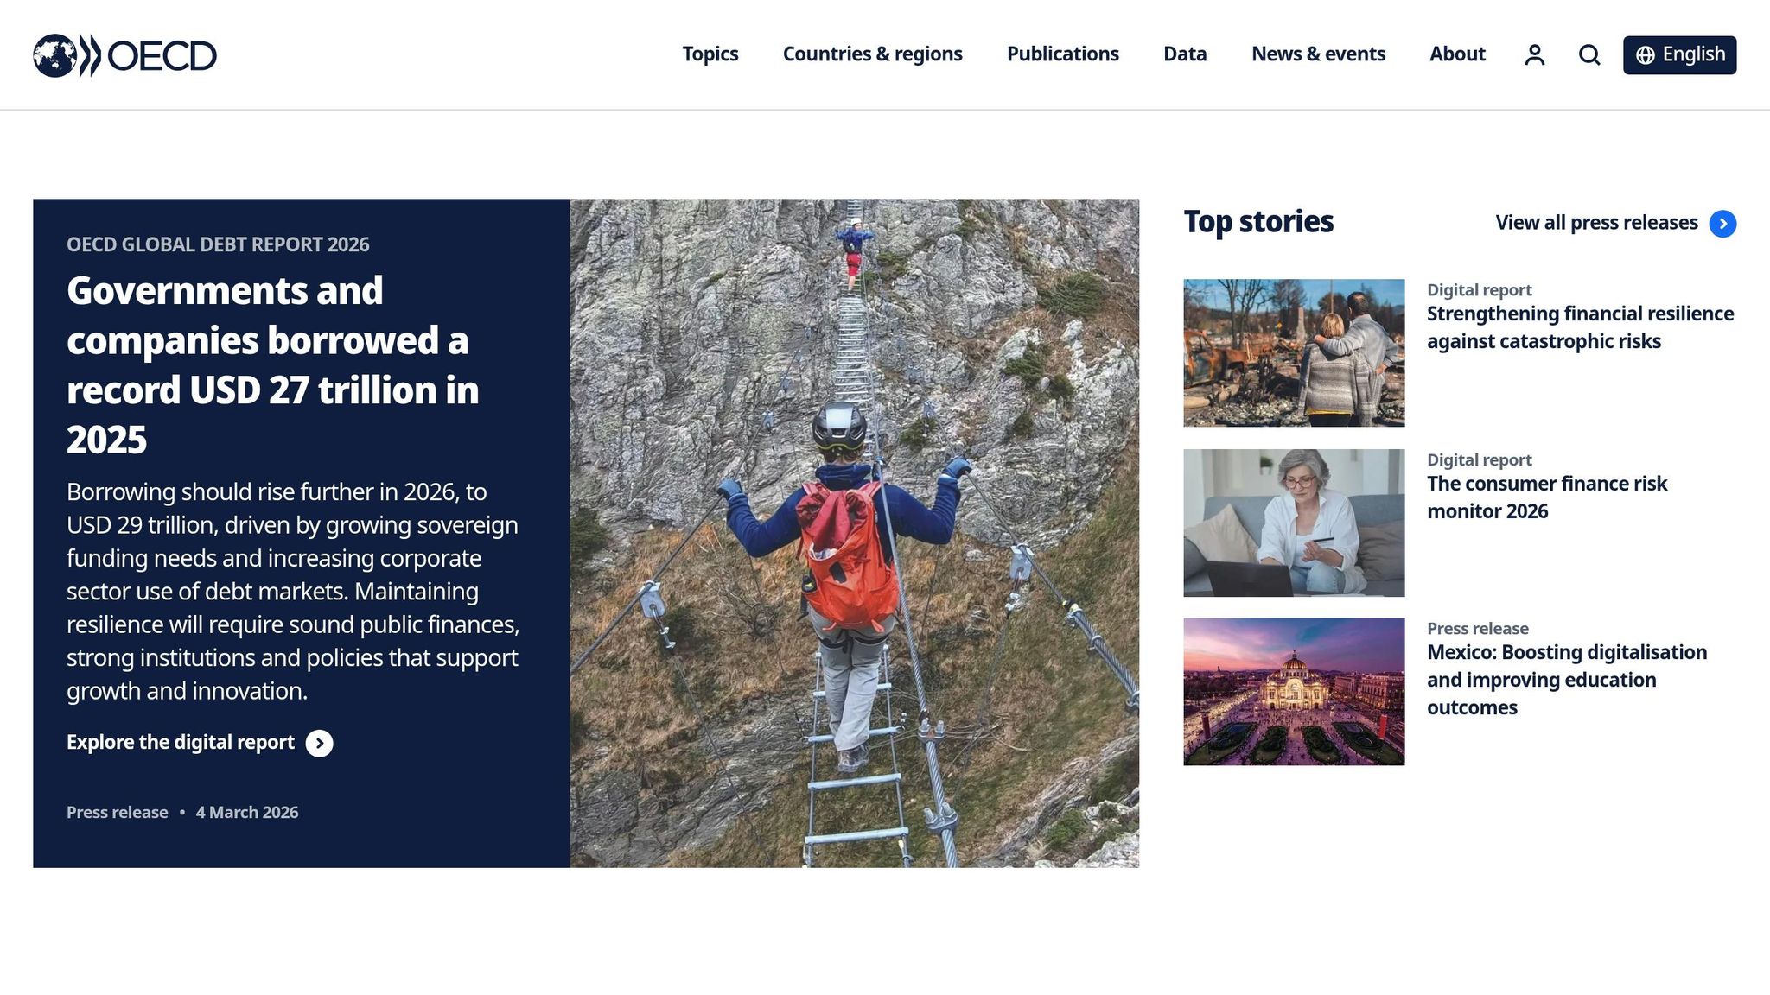Click blue arrow next to View all press releases

(1722, 224)
